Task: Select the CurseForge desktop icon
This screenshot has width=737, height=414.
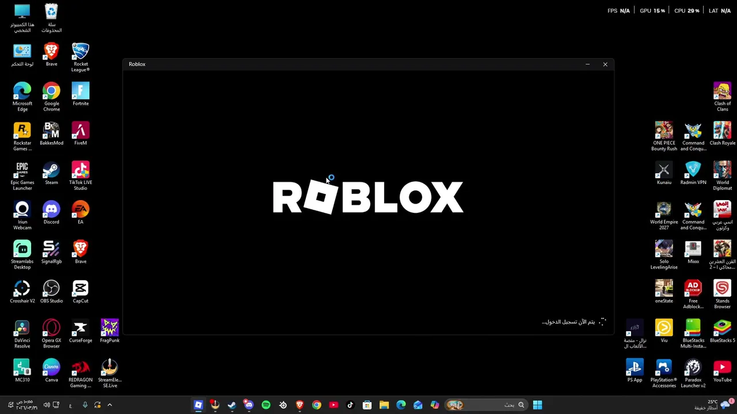Action: click(x=81, y=331)
